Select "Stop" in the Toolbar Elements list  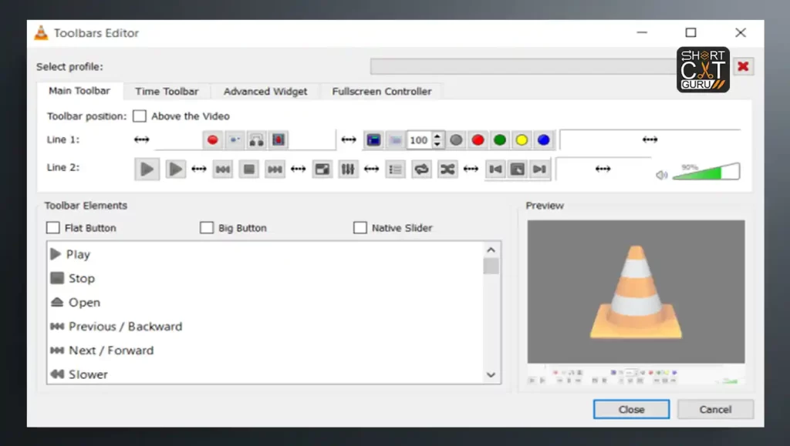pos(265,279)
